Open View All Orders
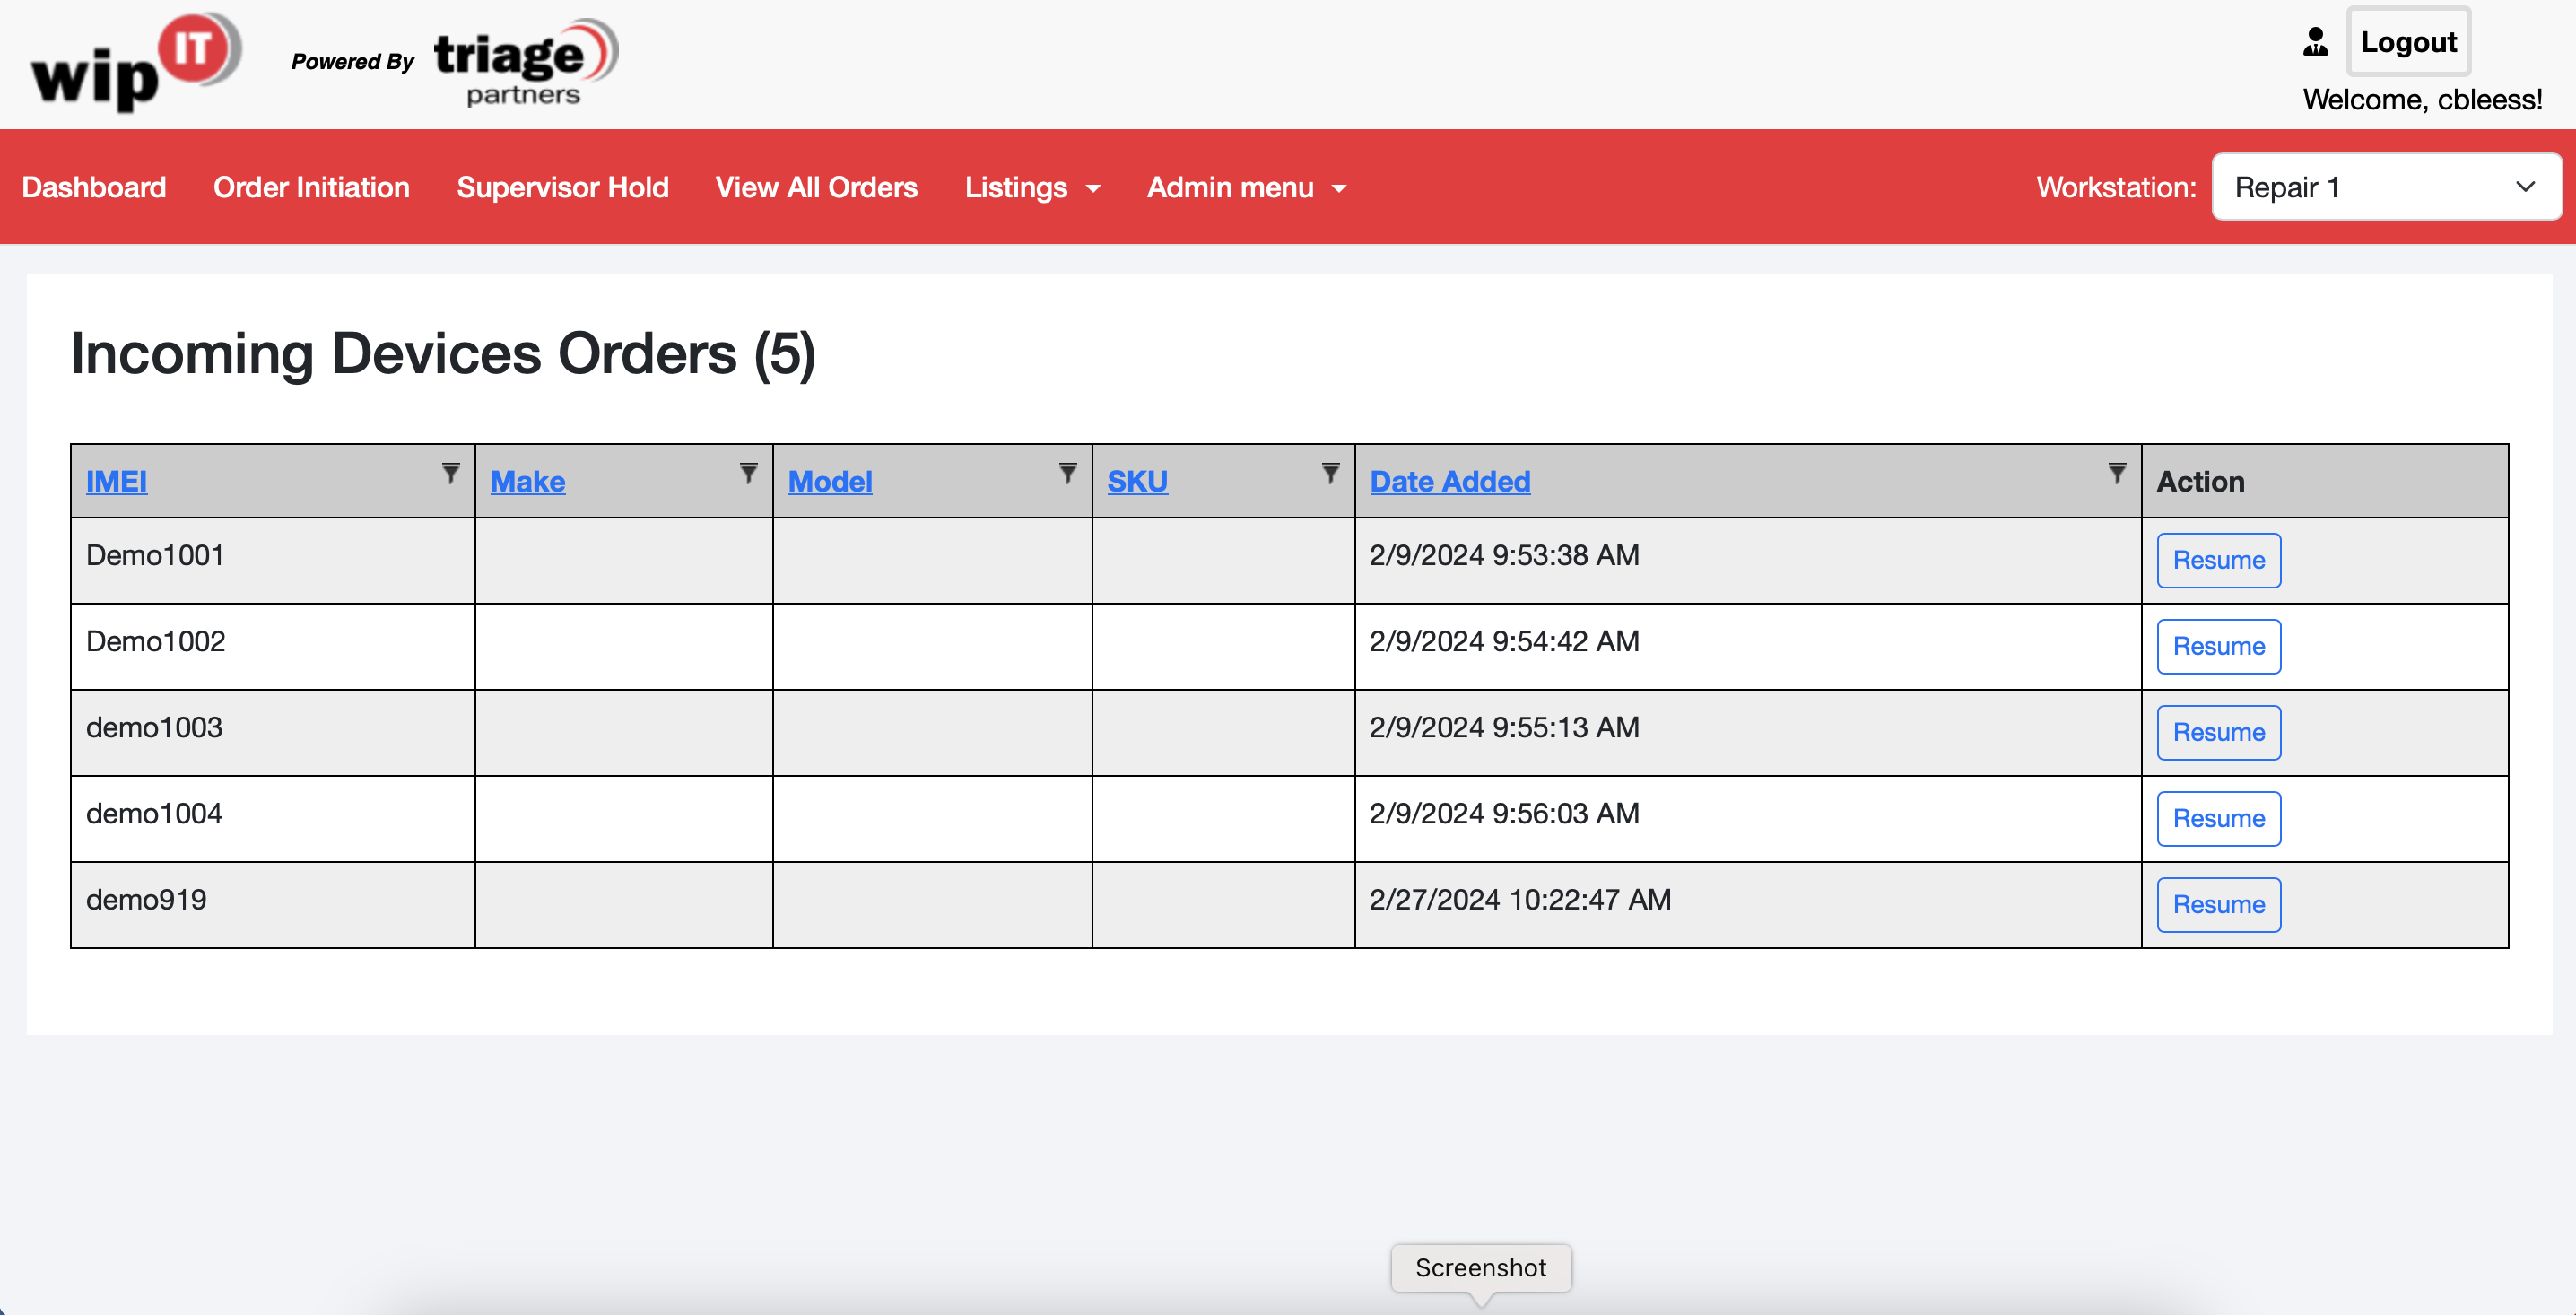Screen dimensions: 2576x1315 point(816,188)
